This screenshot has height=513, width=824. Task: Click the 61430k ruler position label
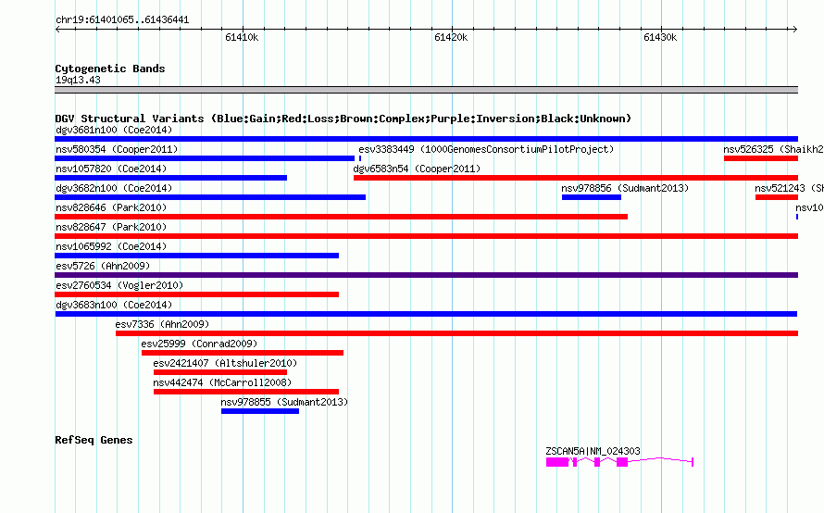[660, 37]
